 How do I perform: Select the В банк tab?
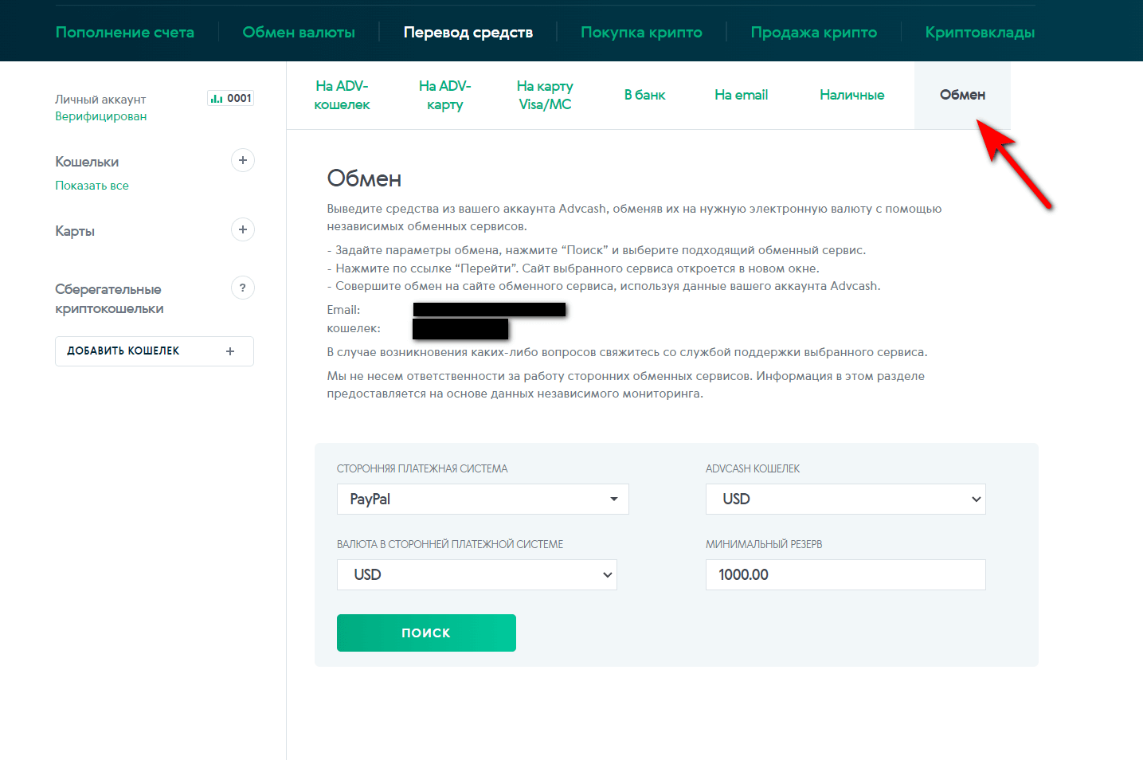[x=644, y=95]
